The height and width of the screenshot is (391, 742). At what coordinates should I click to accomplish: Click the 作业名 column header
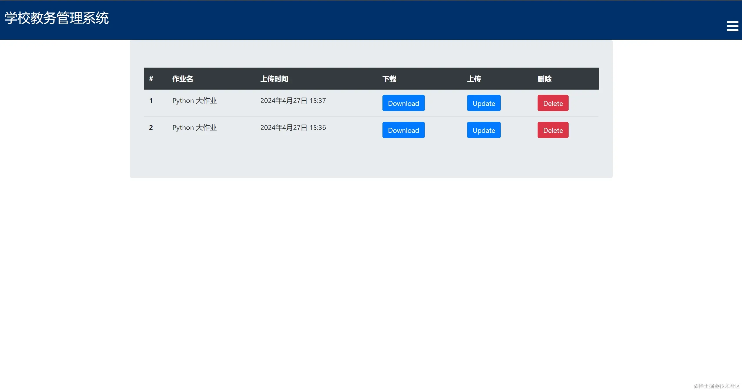[x=182, y=79]
